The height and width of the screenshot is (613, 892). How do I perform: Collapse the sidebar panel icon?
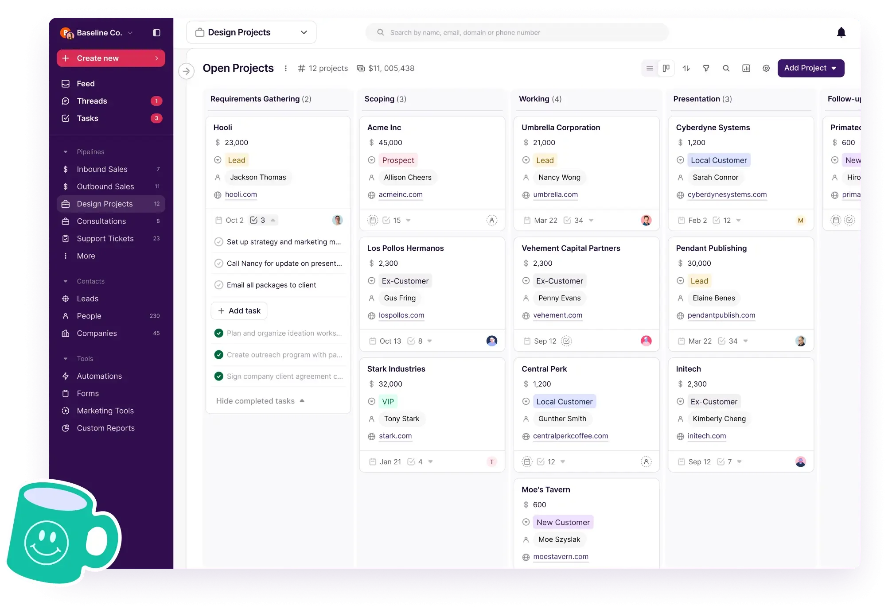tap(156, 33)
